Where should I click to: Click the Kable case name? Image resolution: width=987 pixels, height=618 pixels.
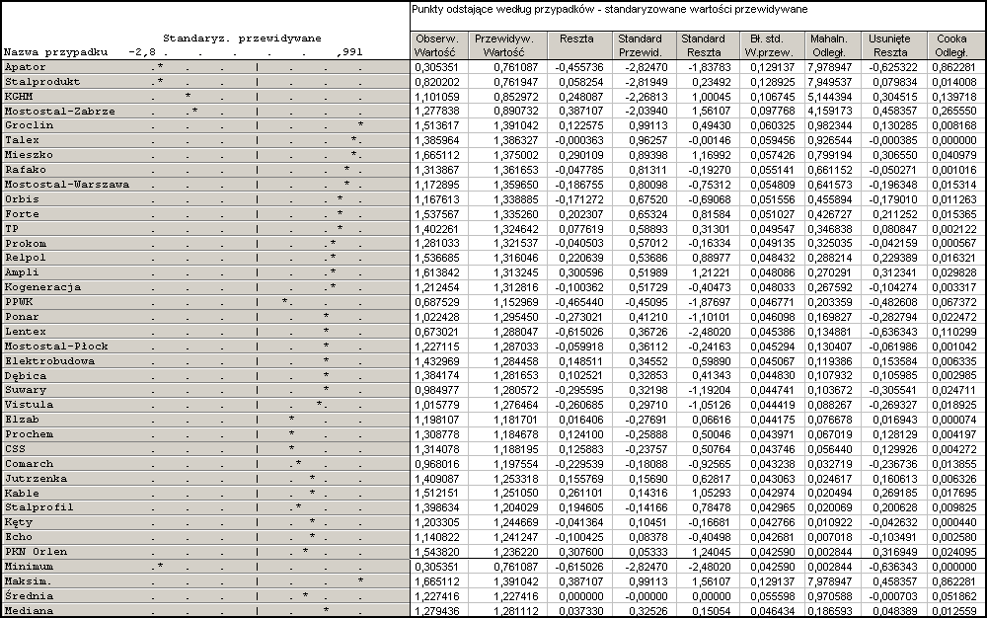pos(22,494)
